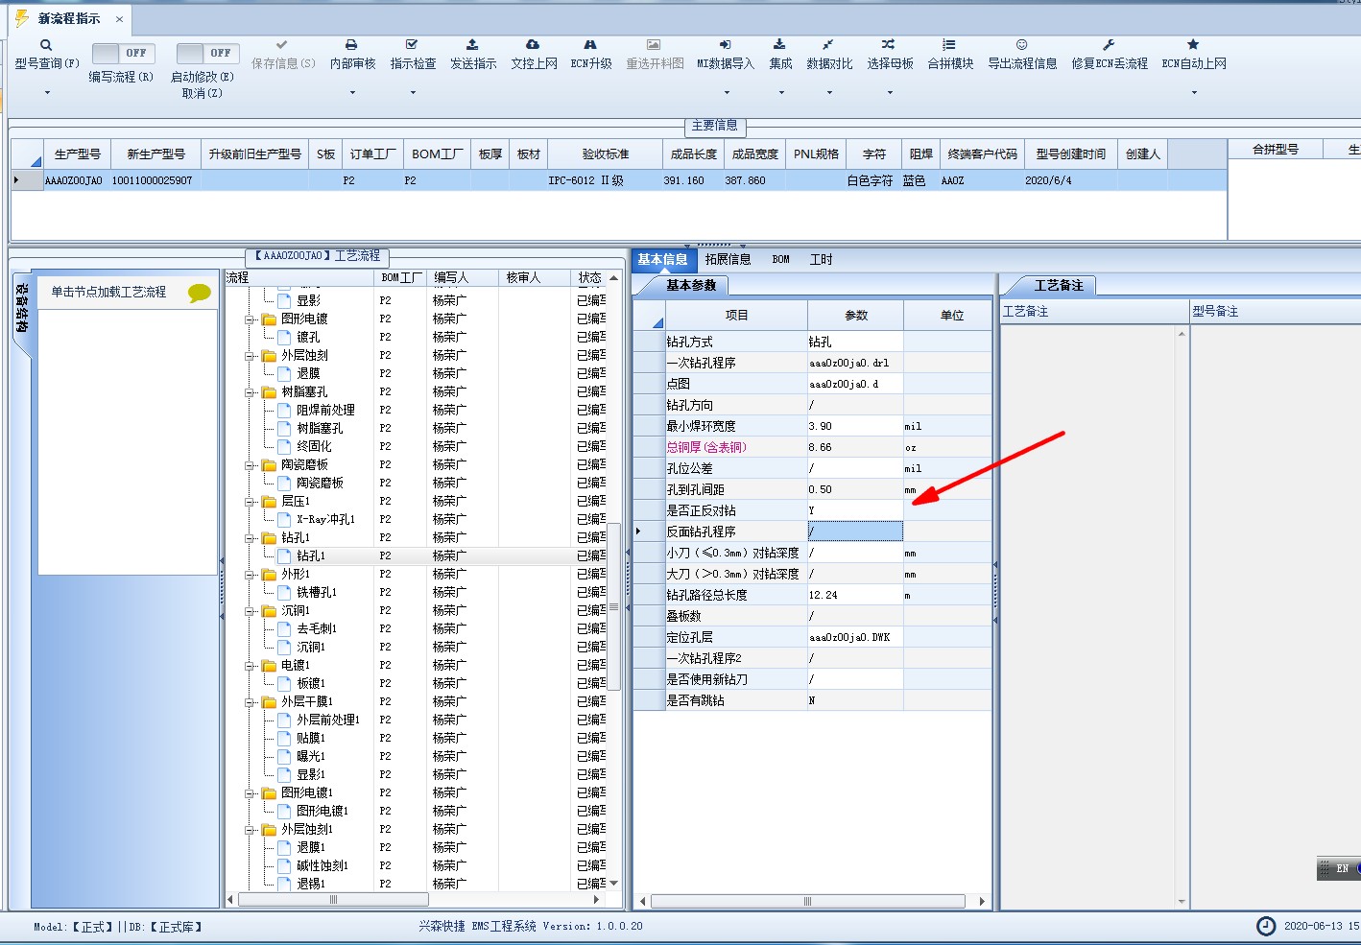Click the 编写人 column header
1361x945 pixels.
(x=462, y=277)
